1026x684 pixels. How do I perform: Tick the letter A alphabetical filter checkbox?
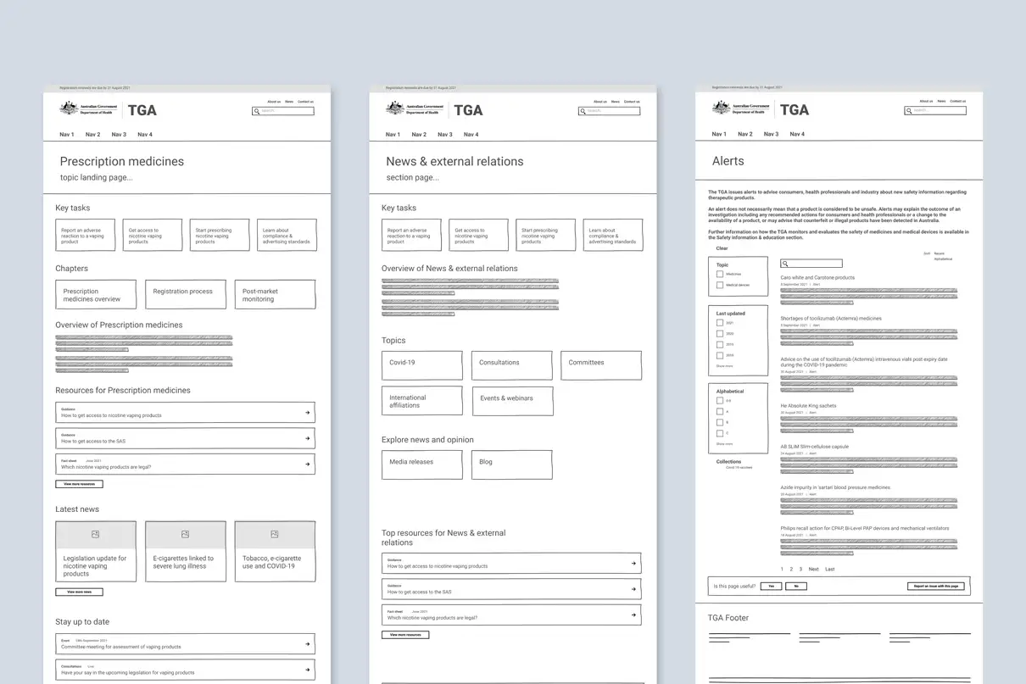719,412
